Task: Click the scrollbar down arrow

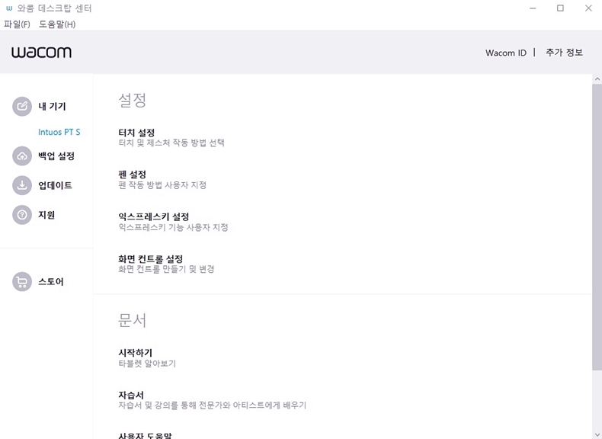Action: (597, 434)
